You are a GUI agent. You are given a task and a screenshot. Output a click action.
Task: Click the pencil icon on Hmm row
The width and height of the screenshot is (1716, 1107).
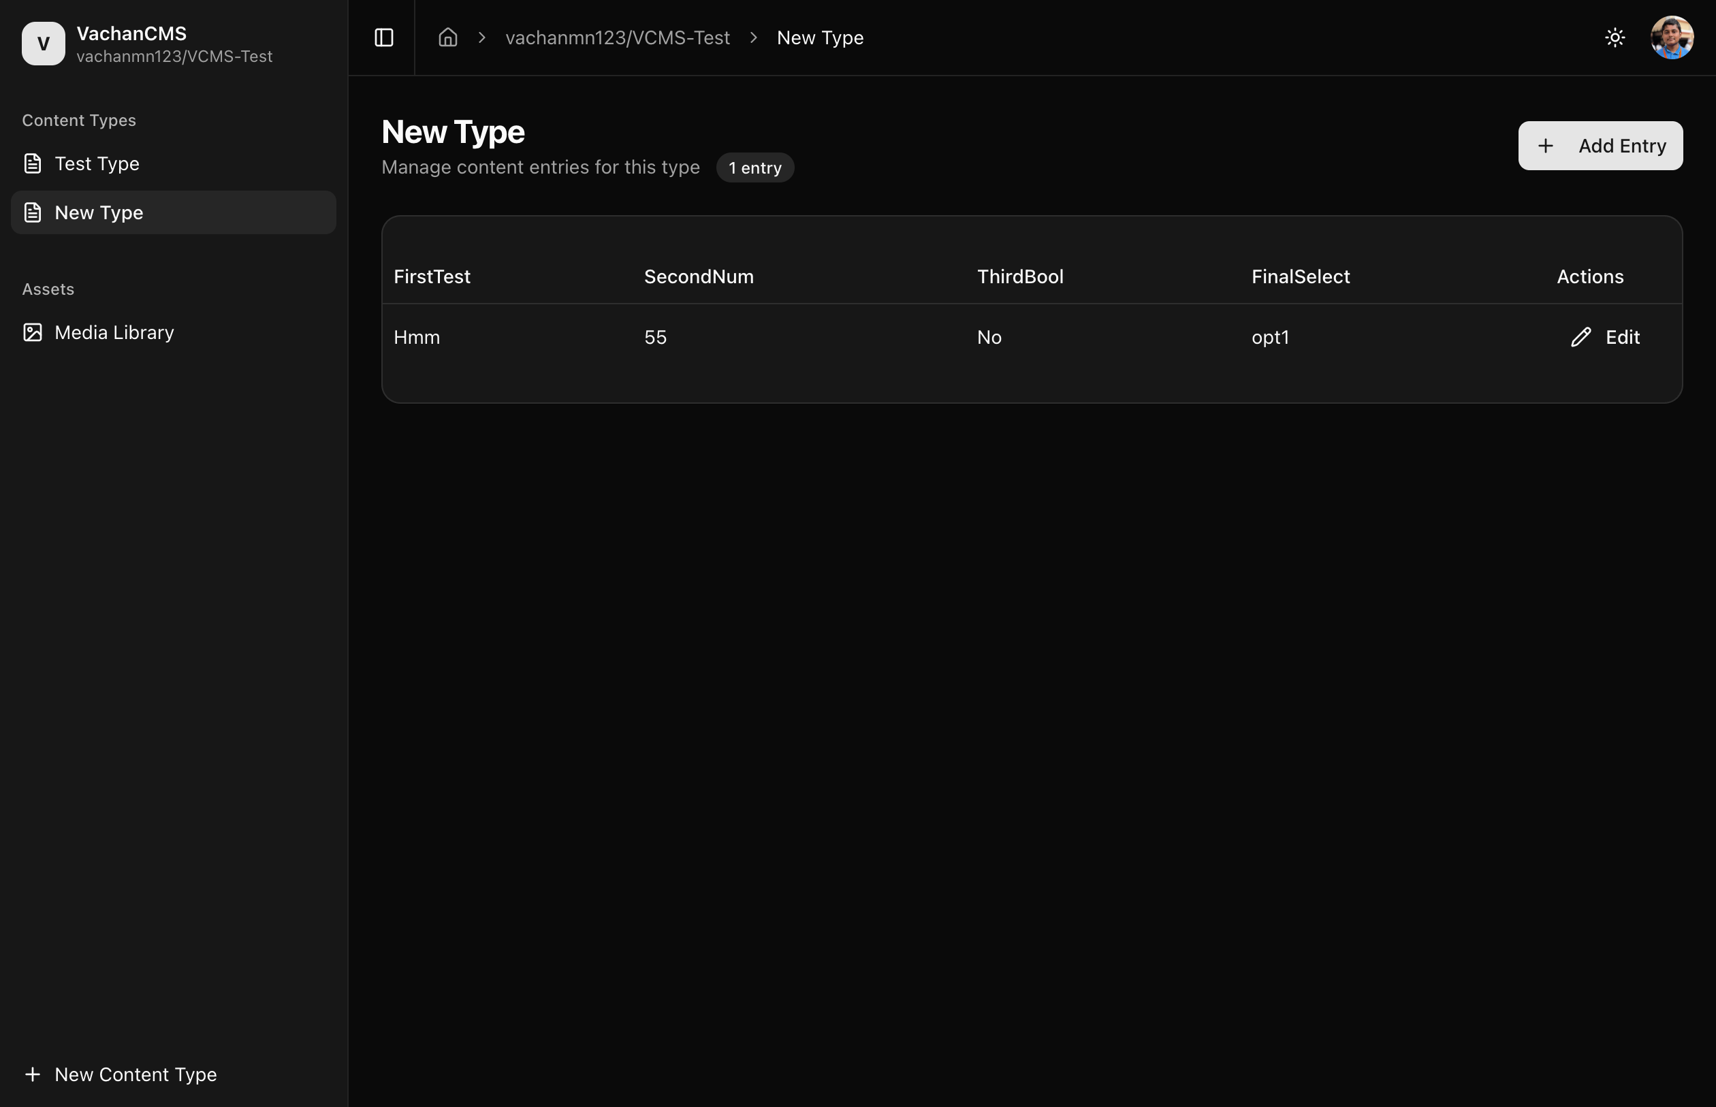click(x=1580, y=337)
